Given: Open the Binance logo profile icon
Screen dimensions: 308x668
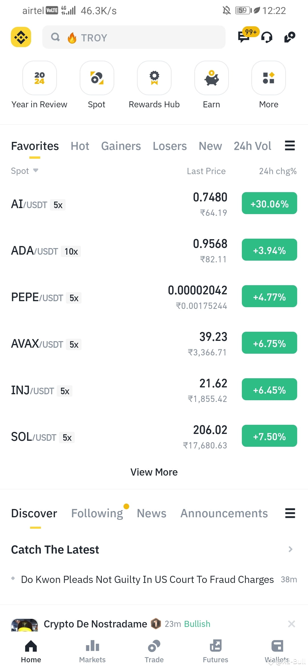Looking at the screenshot, I should [21, 37].
